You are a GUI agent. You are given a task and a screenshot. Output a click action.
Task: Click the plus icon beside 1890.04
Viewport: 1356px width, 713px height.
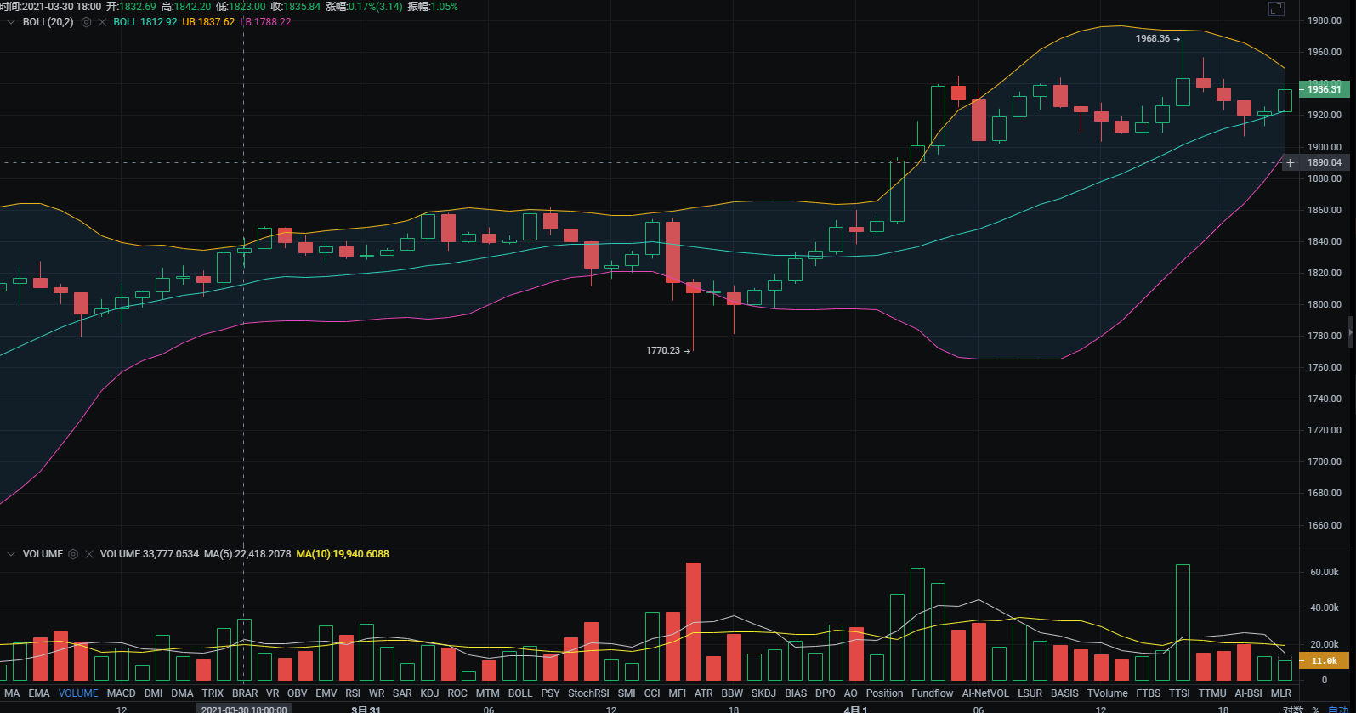tap(1290, 162)
